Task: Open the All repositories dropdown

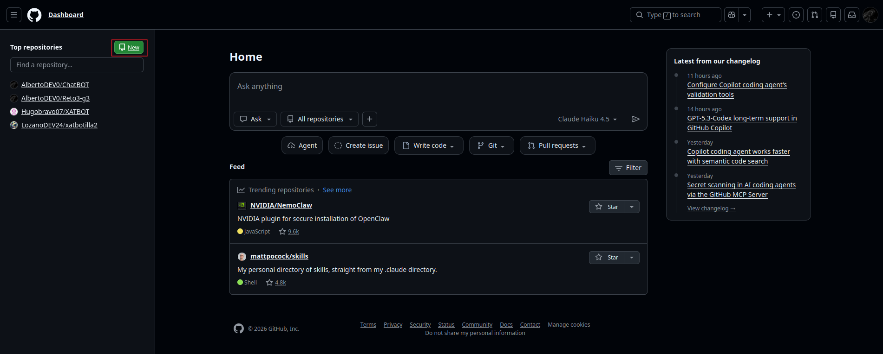Action: 320,119
